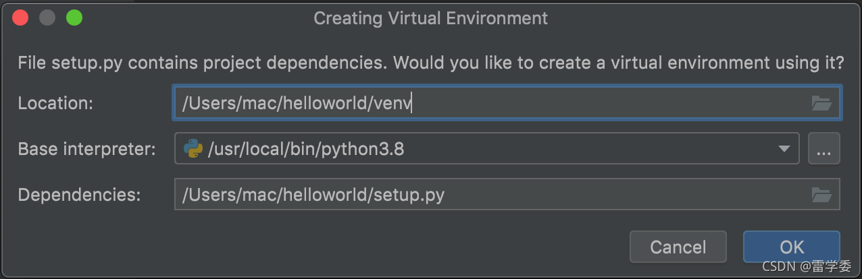Close the Creating Virtual Environment dialog

point(20,18)
